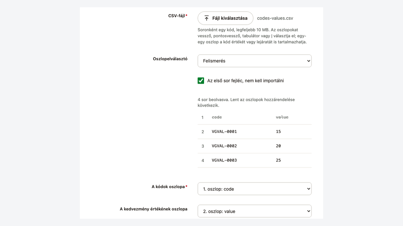The image size is (403, 226).
Task: Open the discount value column dropdown
Action: [x=255, y=211]
